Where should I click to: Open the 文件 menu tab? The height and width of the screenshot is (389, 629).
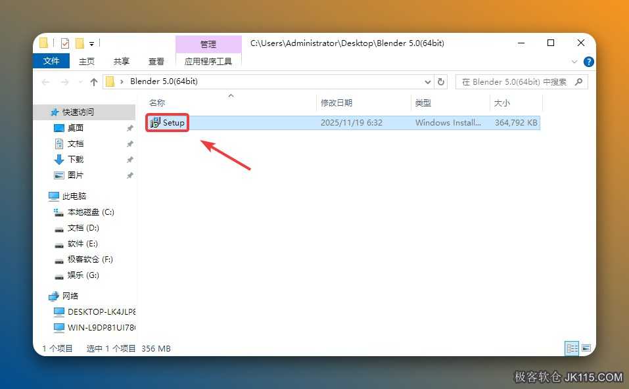tap(51, 61)
